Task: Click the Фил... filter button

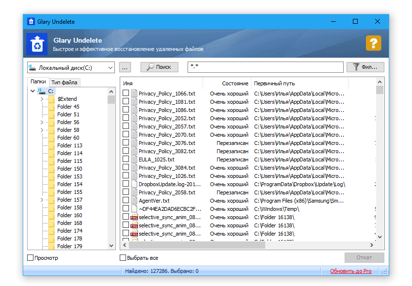Action: pyautogui.click(x=365, y=67)
